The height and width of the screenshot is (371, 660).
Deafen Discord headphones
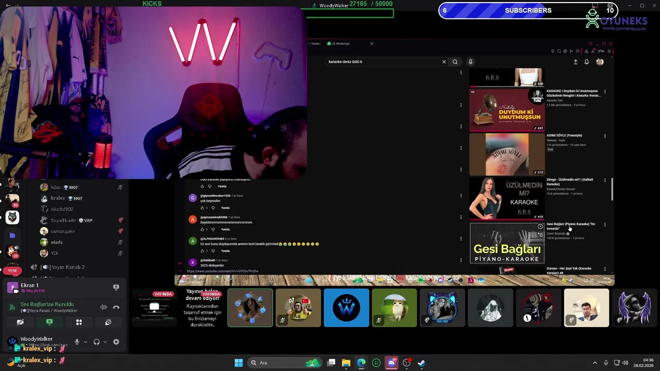coord(96,342)
